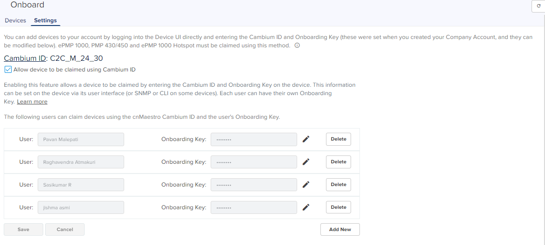Click the Pavan Malepati user field
The image size is (545, 245).
point(80,139)
